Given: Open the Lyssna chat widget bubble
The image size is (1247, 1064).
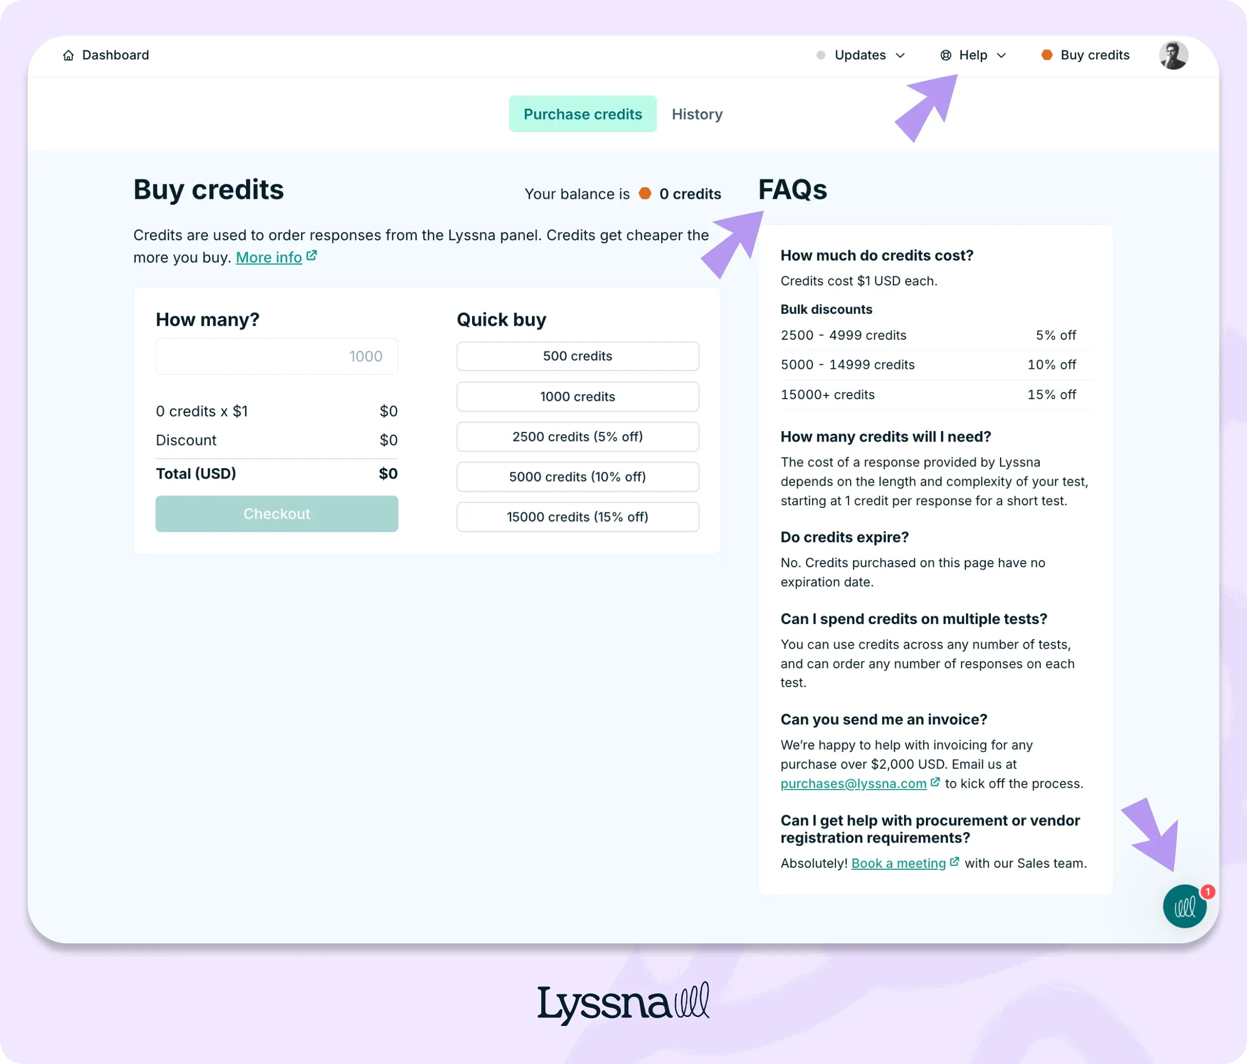Looking at the screenshot, I should (1184, 906).
